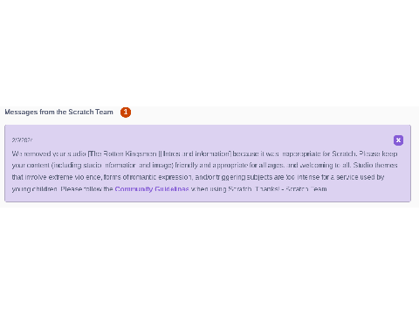
Task: Click the message date stamp
Action: (x=22, y=140)
